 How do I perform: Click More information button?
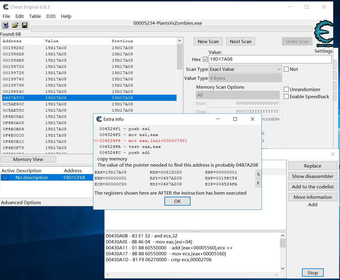pyautogui.click(x=312, y=197)
